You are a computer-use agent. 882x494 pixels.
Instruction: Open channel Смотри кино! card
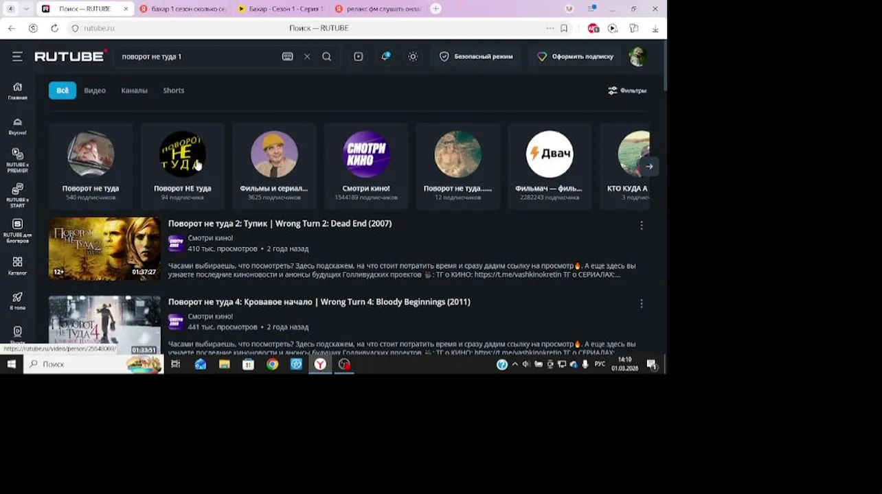pos(366,166)
